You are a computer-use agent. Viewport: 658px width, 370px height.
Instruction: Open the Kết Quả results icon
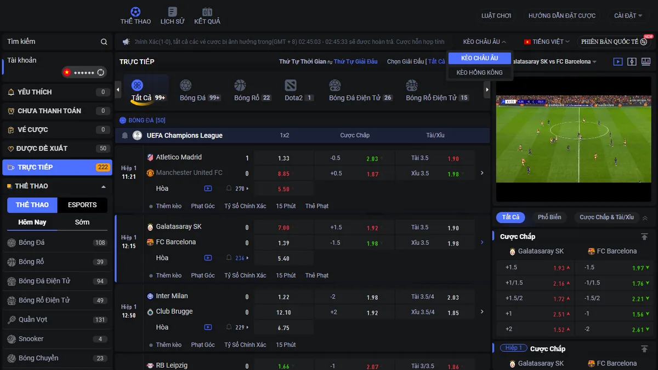click(207, 16)
